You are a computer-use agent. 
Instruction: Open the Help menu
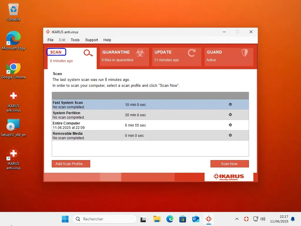coord(107,40)
